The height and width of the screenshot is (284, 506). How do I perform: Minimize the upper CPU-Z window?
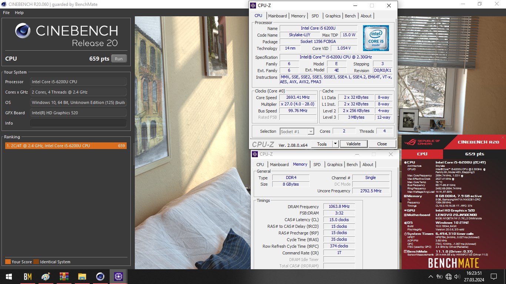tap(355, 6)
